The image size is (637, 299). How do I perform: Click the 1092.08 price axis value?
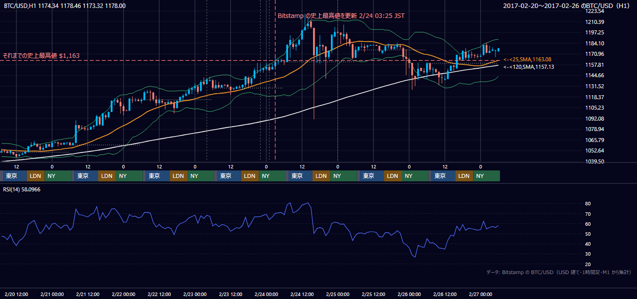(x=594, y=119)
